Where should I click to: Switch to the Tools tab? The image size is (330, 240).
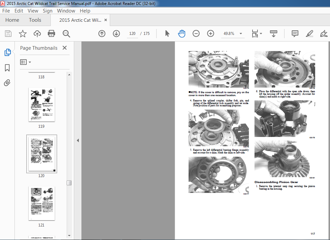(x=35, y=20)
